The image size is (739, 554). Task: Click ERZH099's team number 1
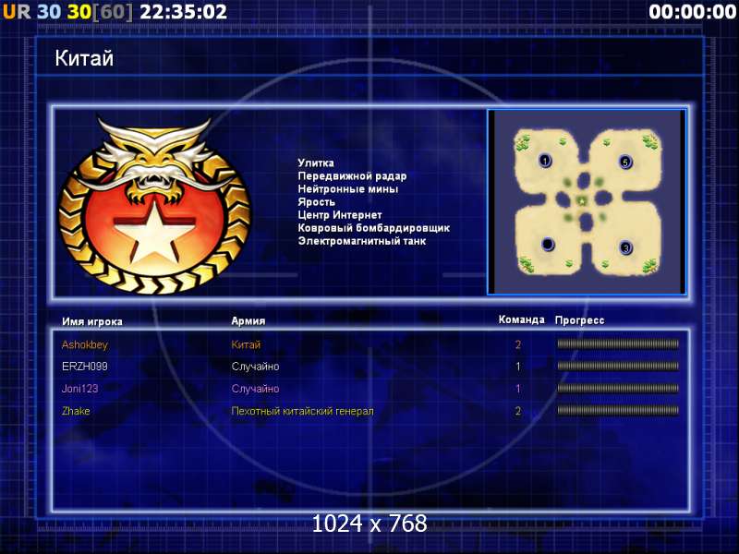click(x=518, y=367)
